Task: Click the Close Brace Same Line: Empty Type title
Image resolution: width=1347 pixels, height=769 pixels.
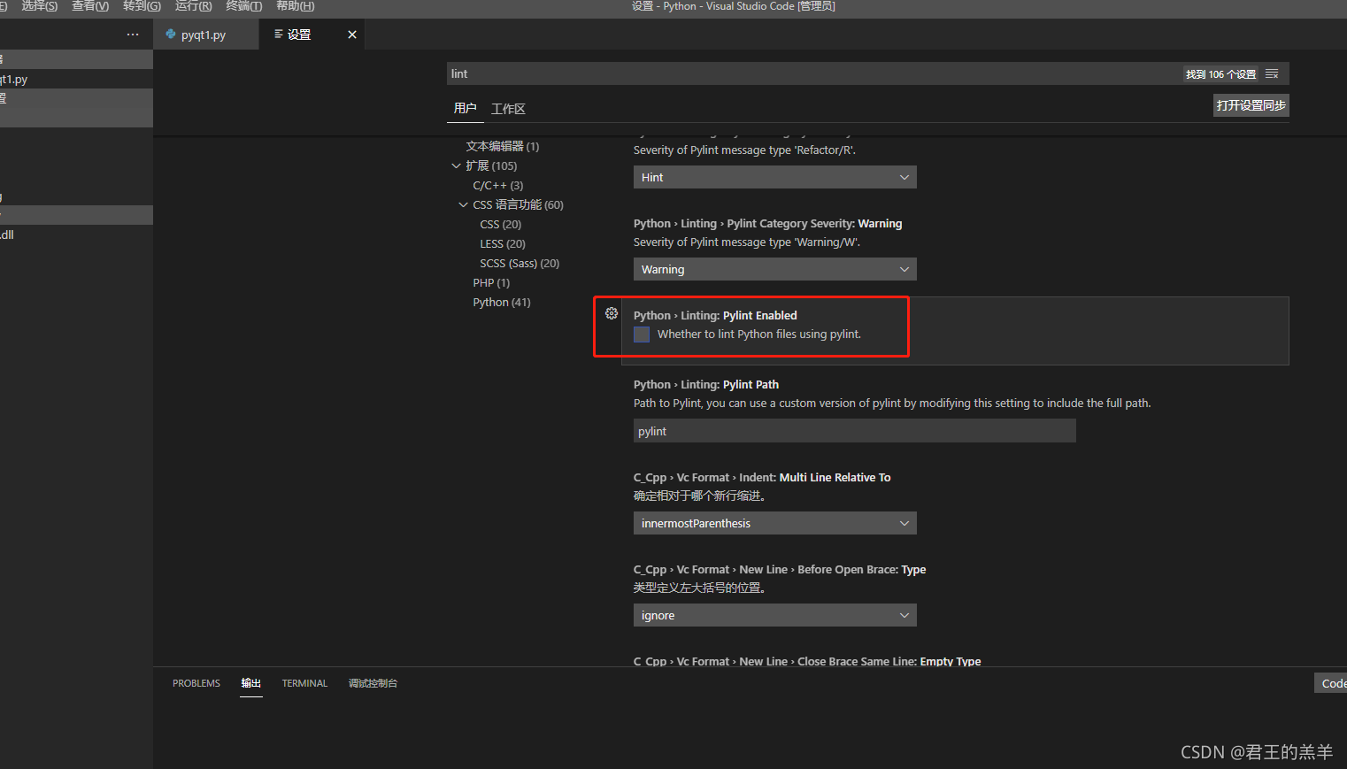Action: coord(807,661)
